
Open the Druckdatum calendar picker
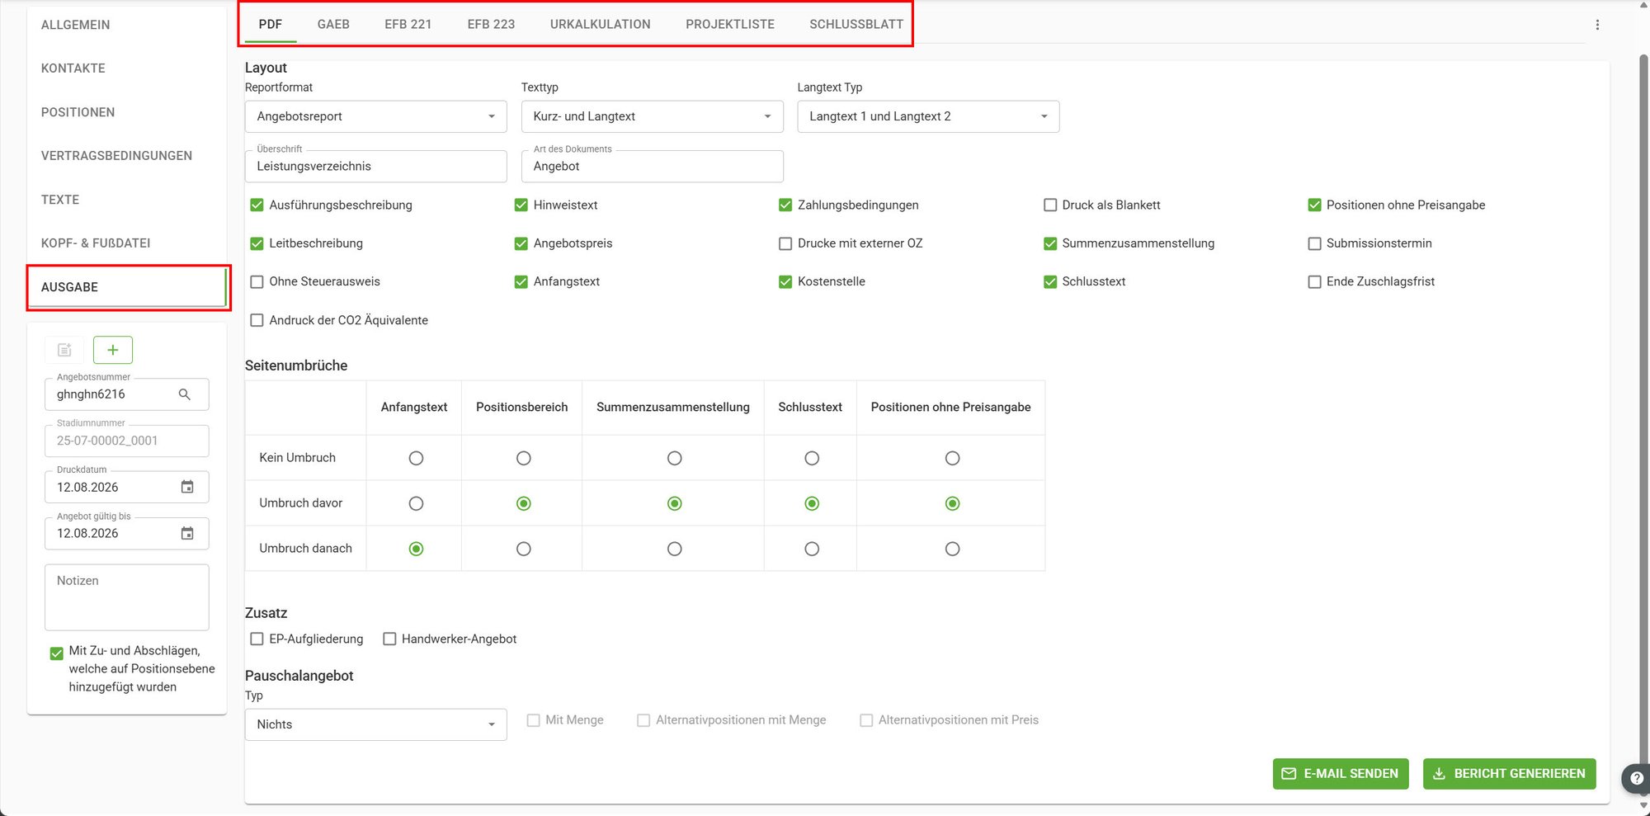point(187,487)
